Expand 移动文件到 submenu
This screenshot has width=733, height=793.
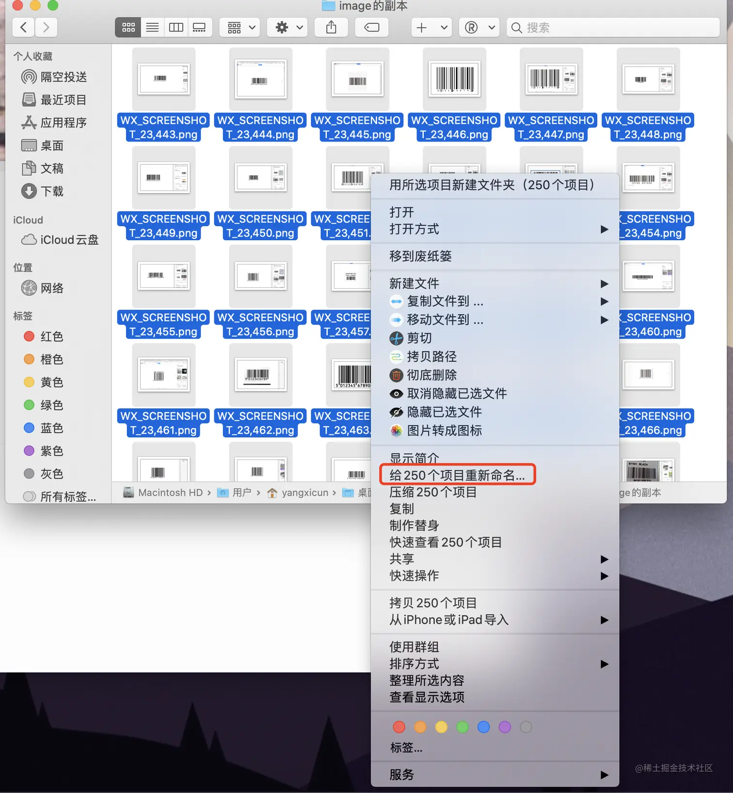pos(495,320)
